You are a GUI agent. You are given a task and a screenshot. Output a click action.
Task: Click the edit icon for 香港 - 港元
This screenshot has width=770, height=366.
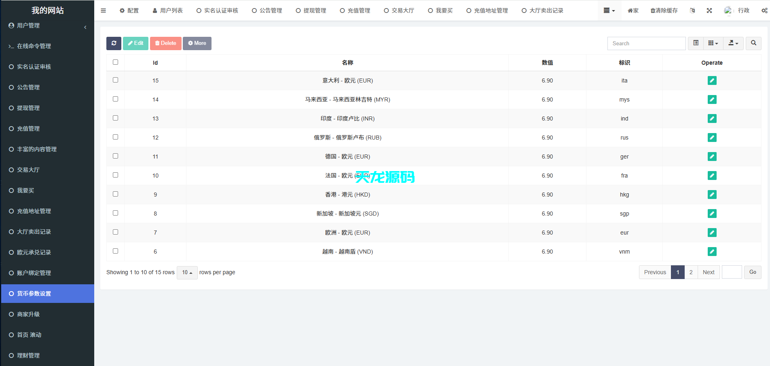(712, 195)
